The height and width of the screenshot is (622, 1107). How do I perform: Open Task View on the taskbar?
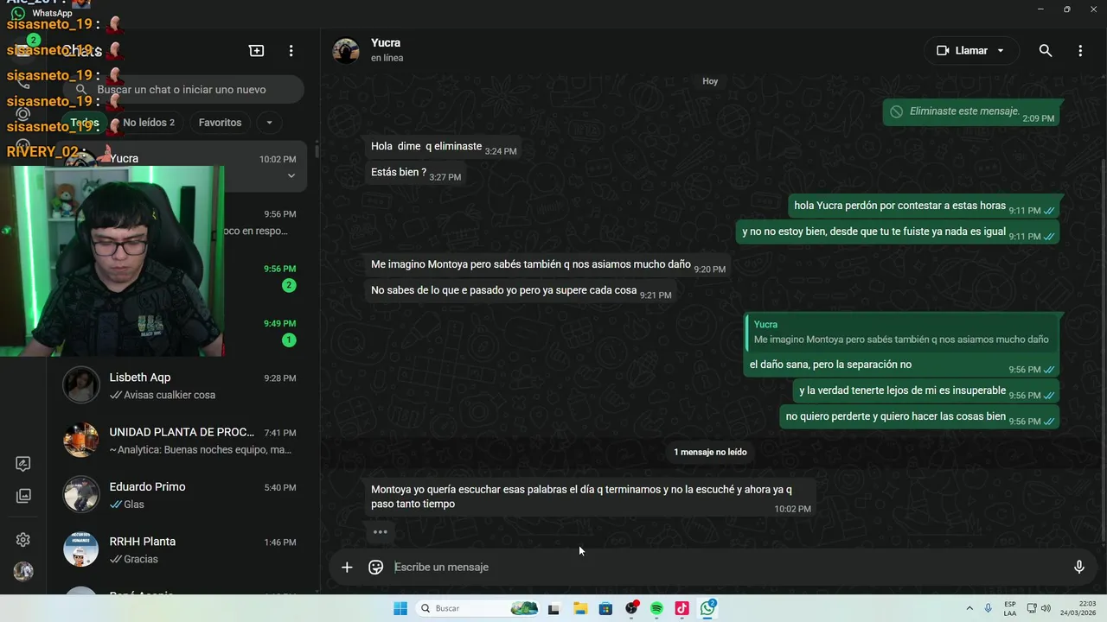click(553, 609)
